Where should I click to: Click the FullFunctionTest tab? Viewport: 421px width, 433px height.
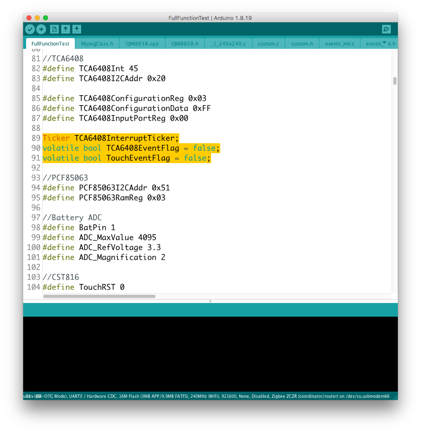pos(50,43)
